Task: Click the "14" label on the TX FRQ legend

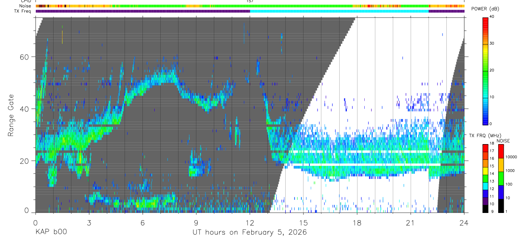Action: (x=492, y=173)
